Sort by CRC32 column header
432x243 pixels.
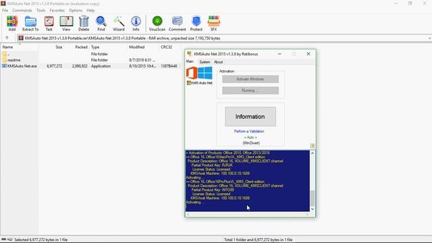tap(167, 47)
